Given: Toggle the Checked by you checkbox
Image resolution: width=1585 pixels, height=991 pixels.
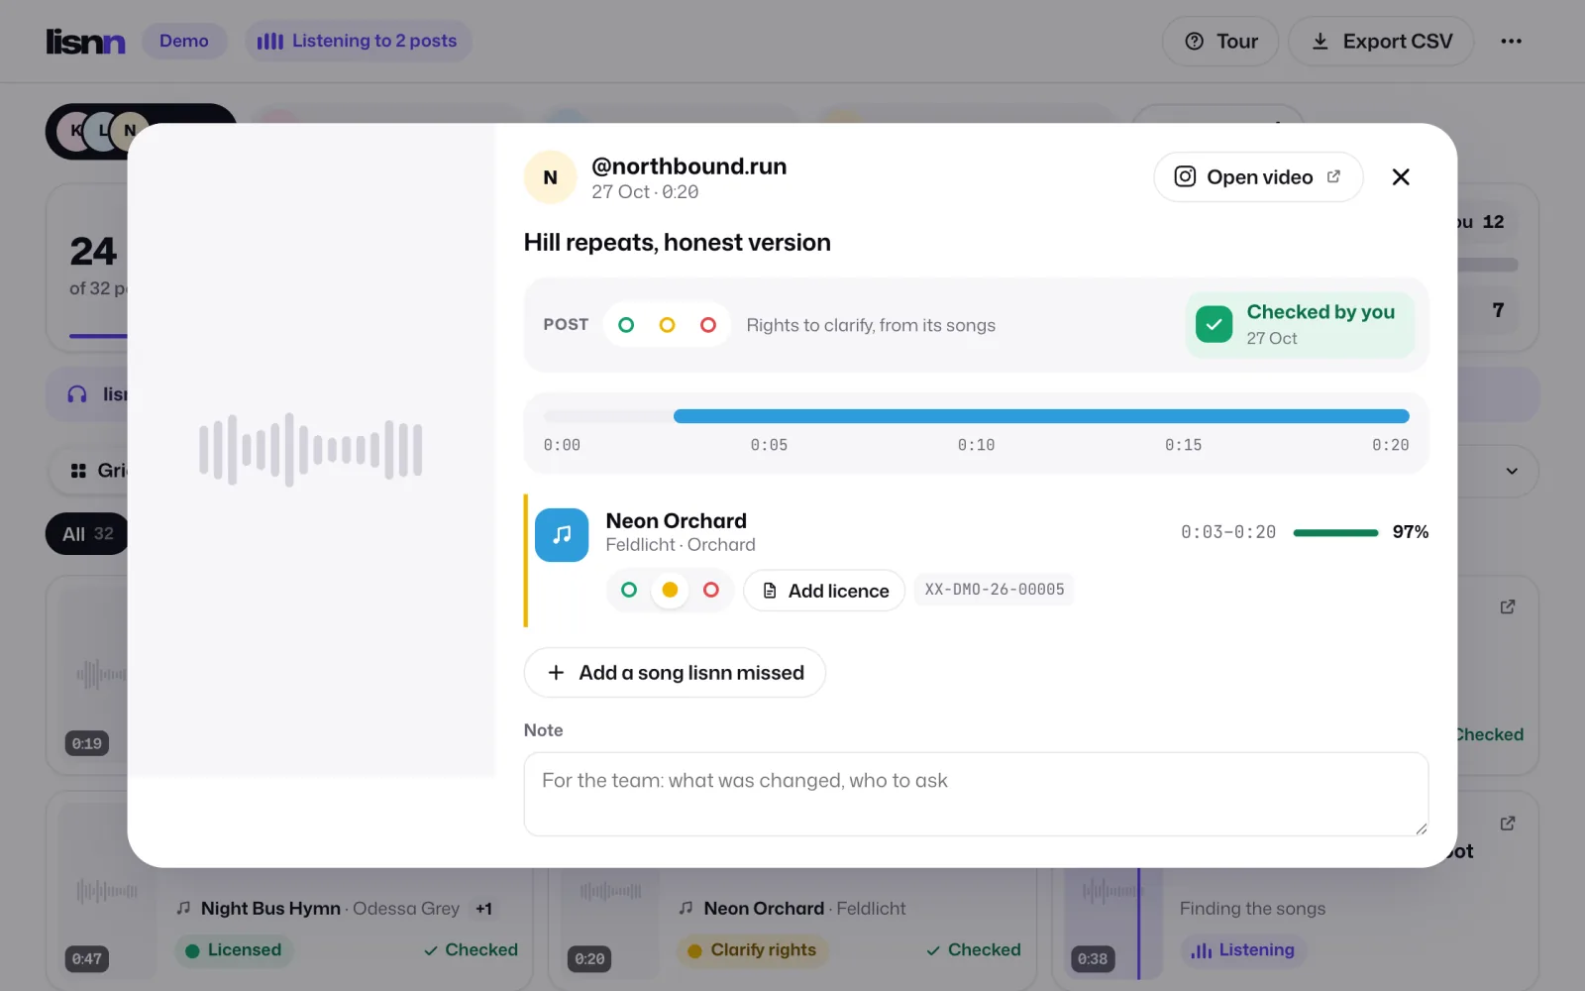Looking at the screenshot, I should tap(1214, 324).
